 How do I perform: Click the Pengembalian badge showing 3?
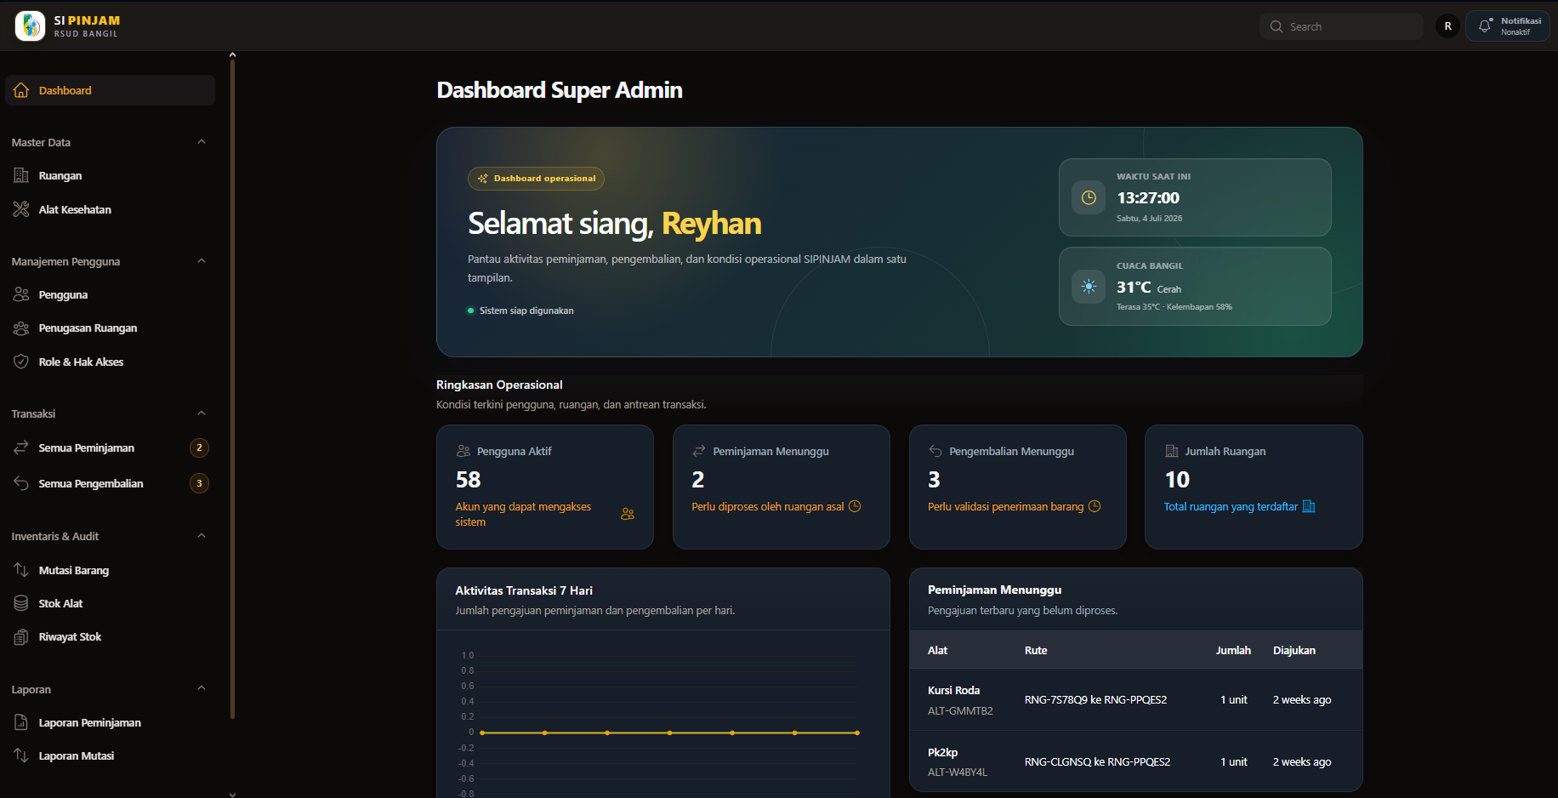pos(199,483)
